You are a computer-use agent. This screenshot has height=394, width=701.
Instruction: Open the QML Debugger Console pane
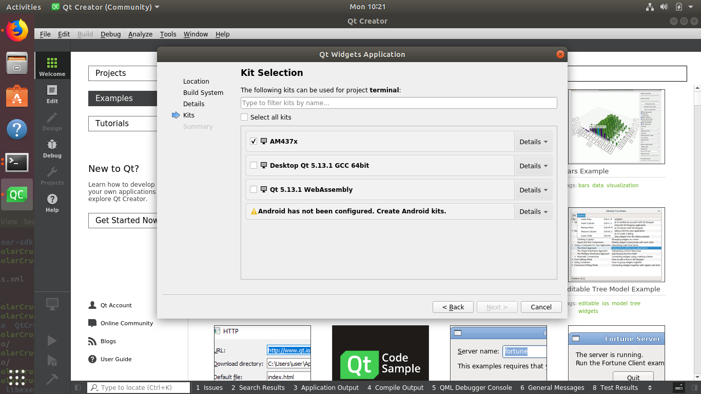[x=472, y=387]
